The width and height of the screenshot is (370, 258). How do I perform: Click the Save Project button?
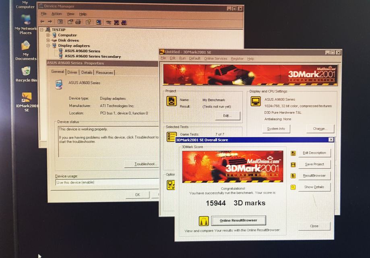[x=314, y=164]
